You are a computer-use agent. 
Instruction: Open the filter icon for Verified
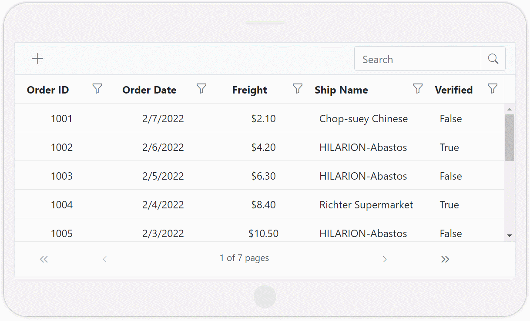[x=492, y=88]
